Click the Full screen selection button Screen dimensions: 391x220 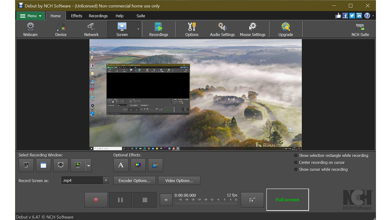pos(287,200)
